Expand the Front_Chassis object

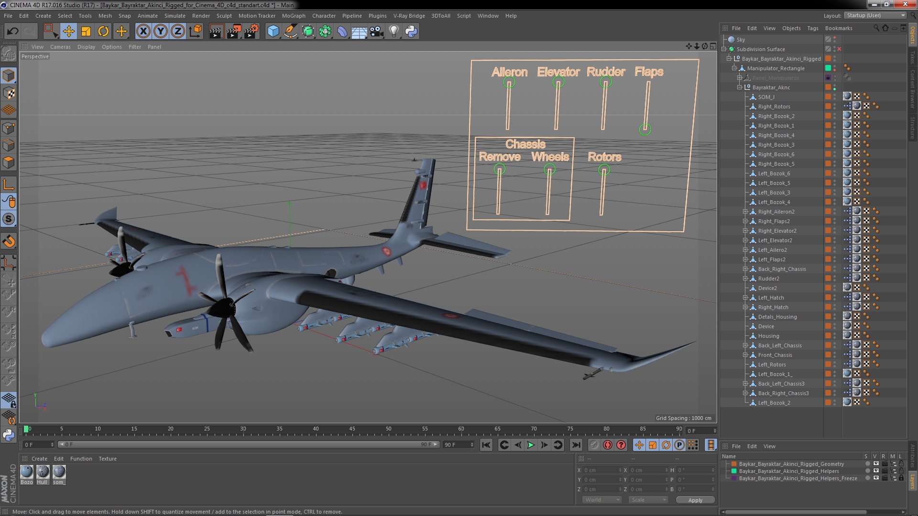click(x=745, y=355)
